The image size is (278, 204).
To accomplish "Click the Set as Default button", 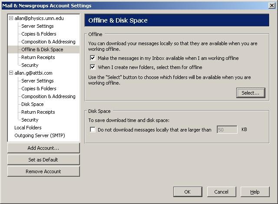I will click(x=43, y=160).
